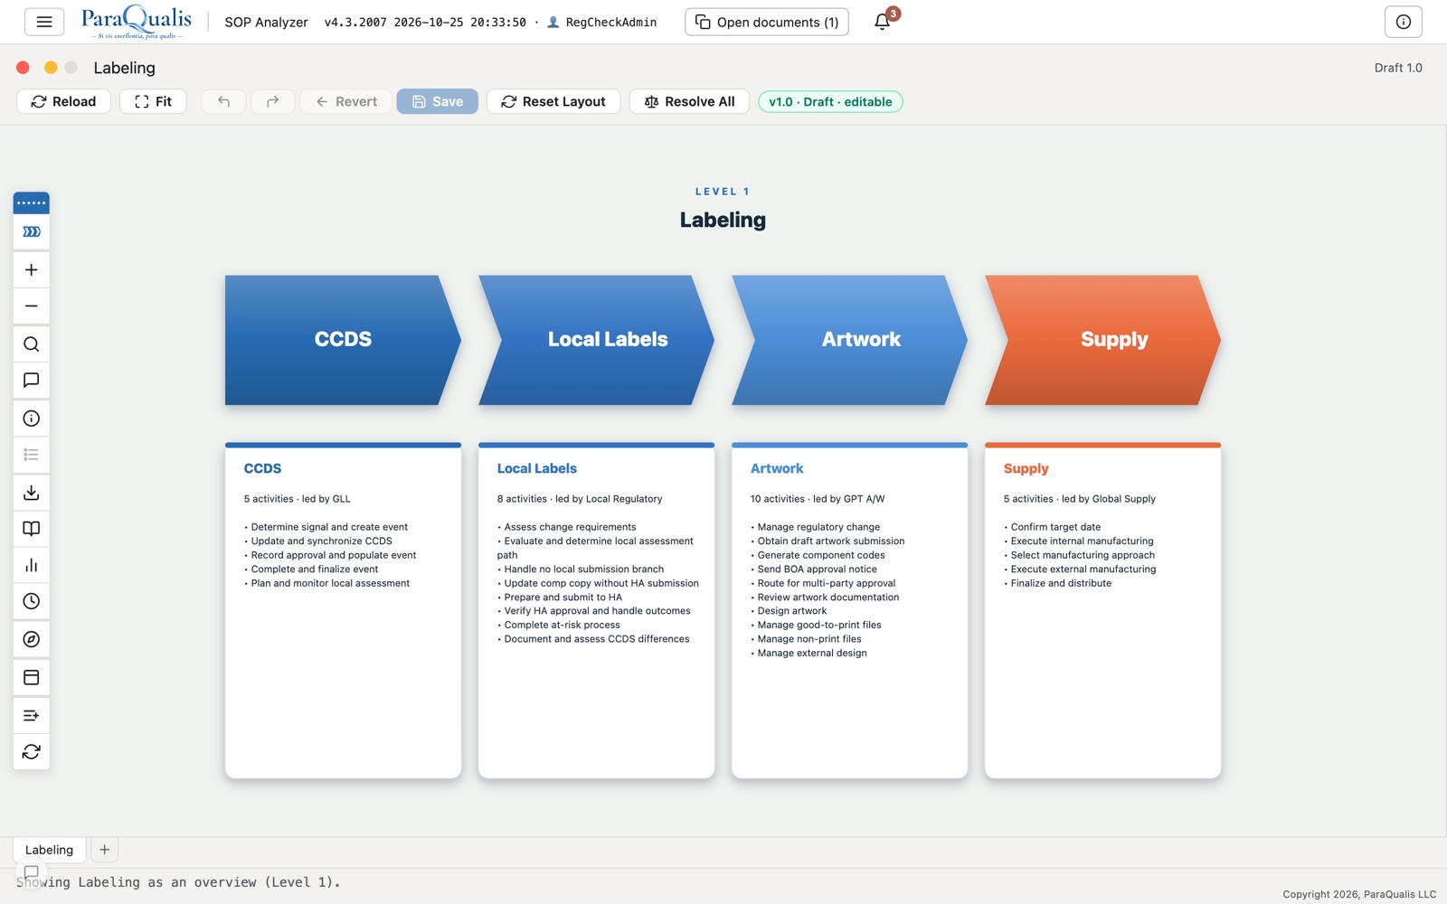Select the Artwork chevron stage
Viewport: 1447px width, 904px height.
click(x=850, y=340)
